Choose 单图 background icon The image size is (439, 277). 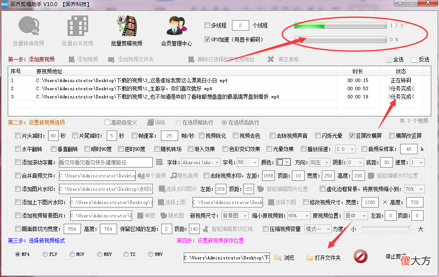pos(140,216)
